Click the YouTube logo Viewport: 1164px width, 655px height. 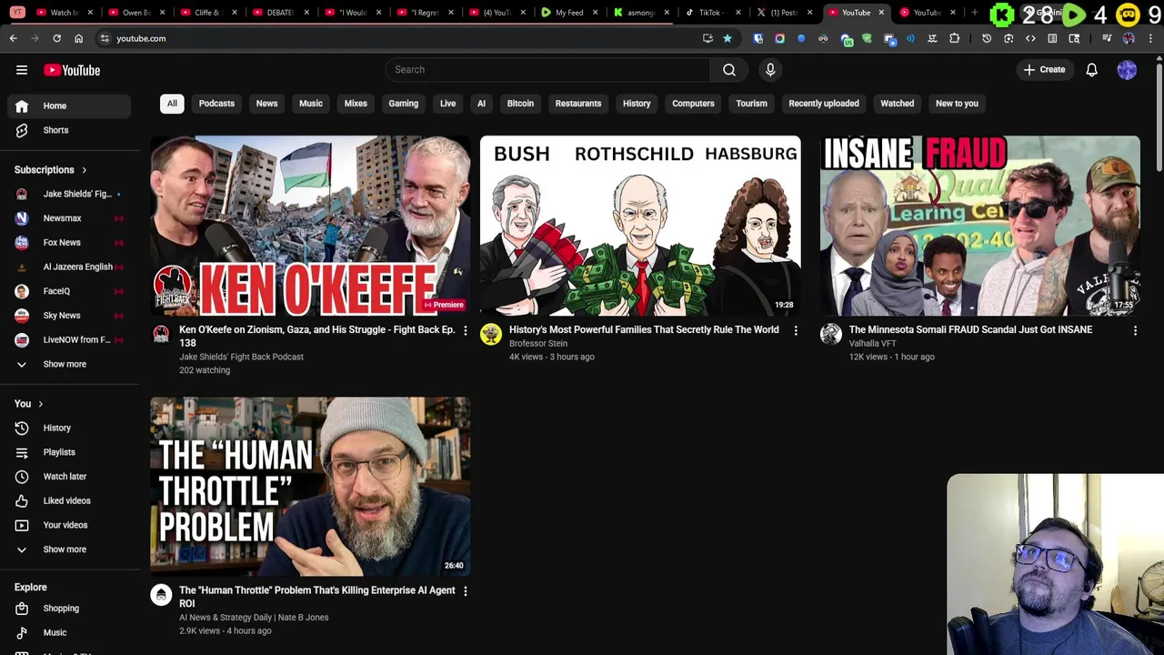(x=72, y=70)
